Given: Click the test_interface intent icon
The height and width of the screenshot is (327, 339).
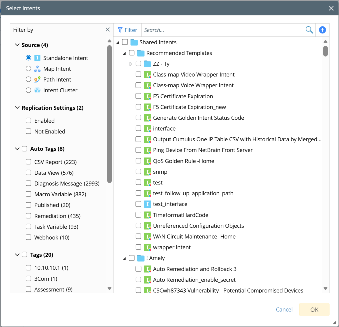Looking at the screenshot, I should point(147,204).
